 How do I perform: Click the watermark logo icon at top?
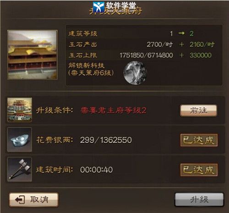[99, 7]
